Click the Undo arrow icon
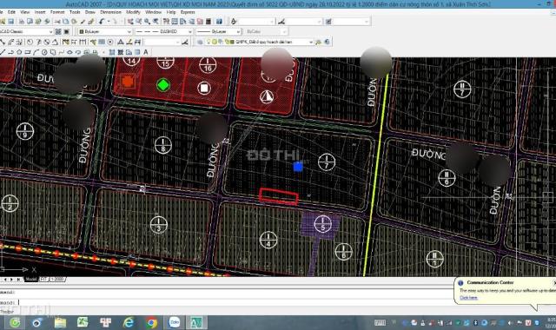Screen dimensions: 556x330 coord(102,22)
